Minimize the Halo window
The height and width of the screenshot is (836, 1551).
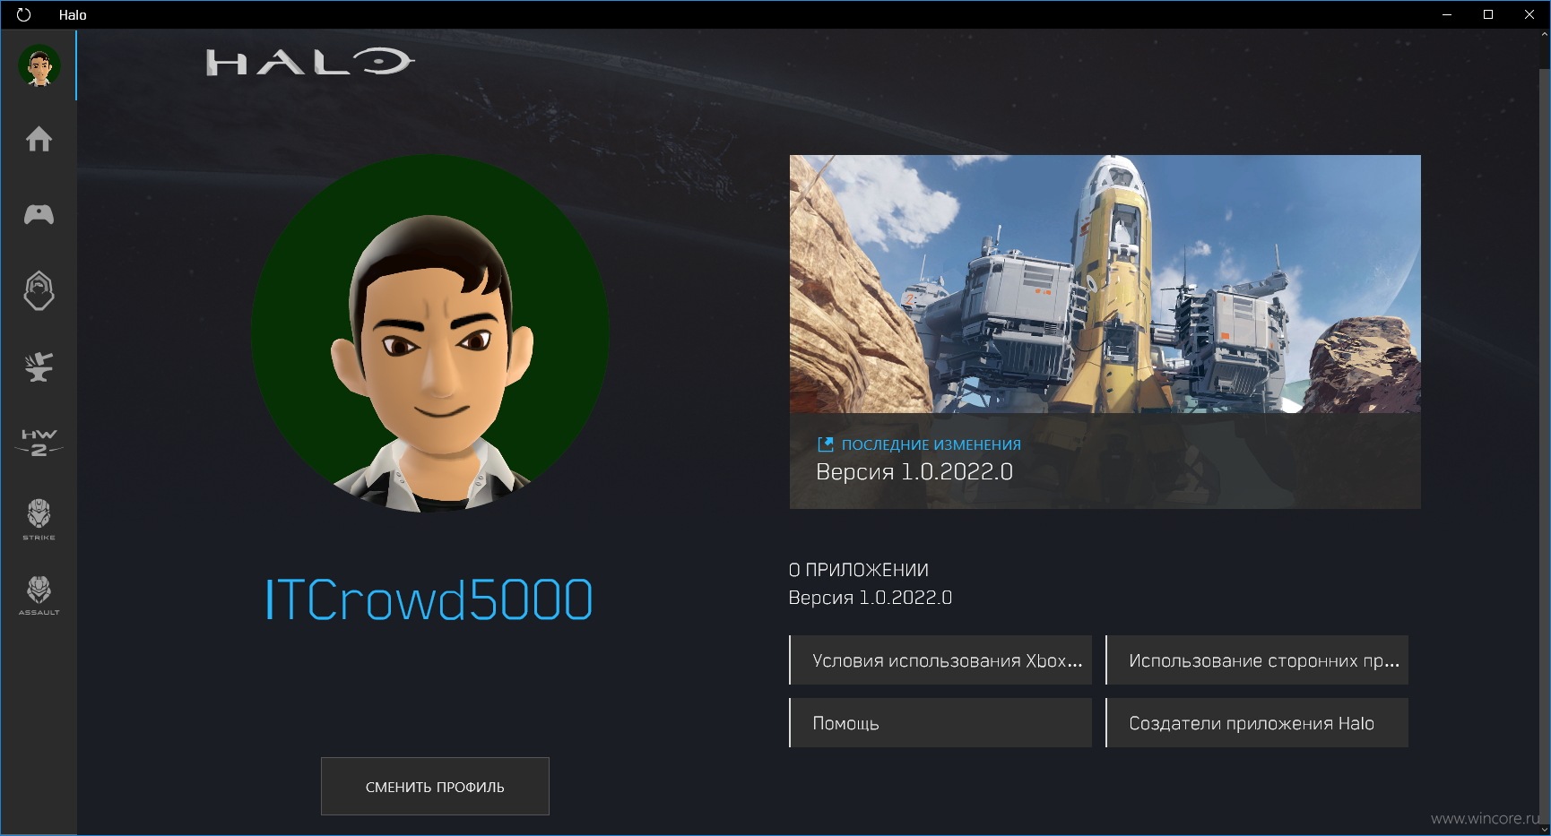pos(1447,14)
